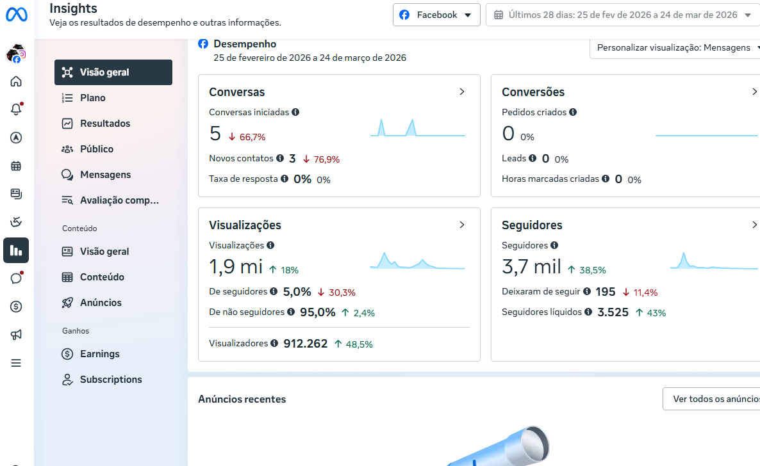Viewport: 760px width, 466px height.
Task: Open the Plano menu item
Action: pyautogui.click(x=113, y=98)
